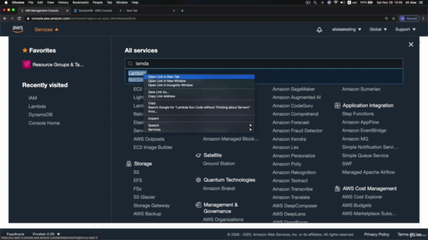Click the search magnifier in All services
The height and width of the screenshot is (240, 428).
pyautogui.click(x=130, y=63)
